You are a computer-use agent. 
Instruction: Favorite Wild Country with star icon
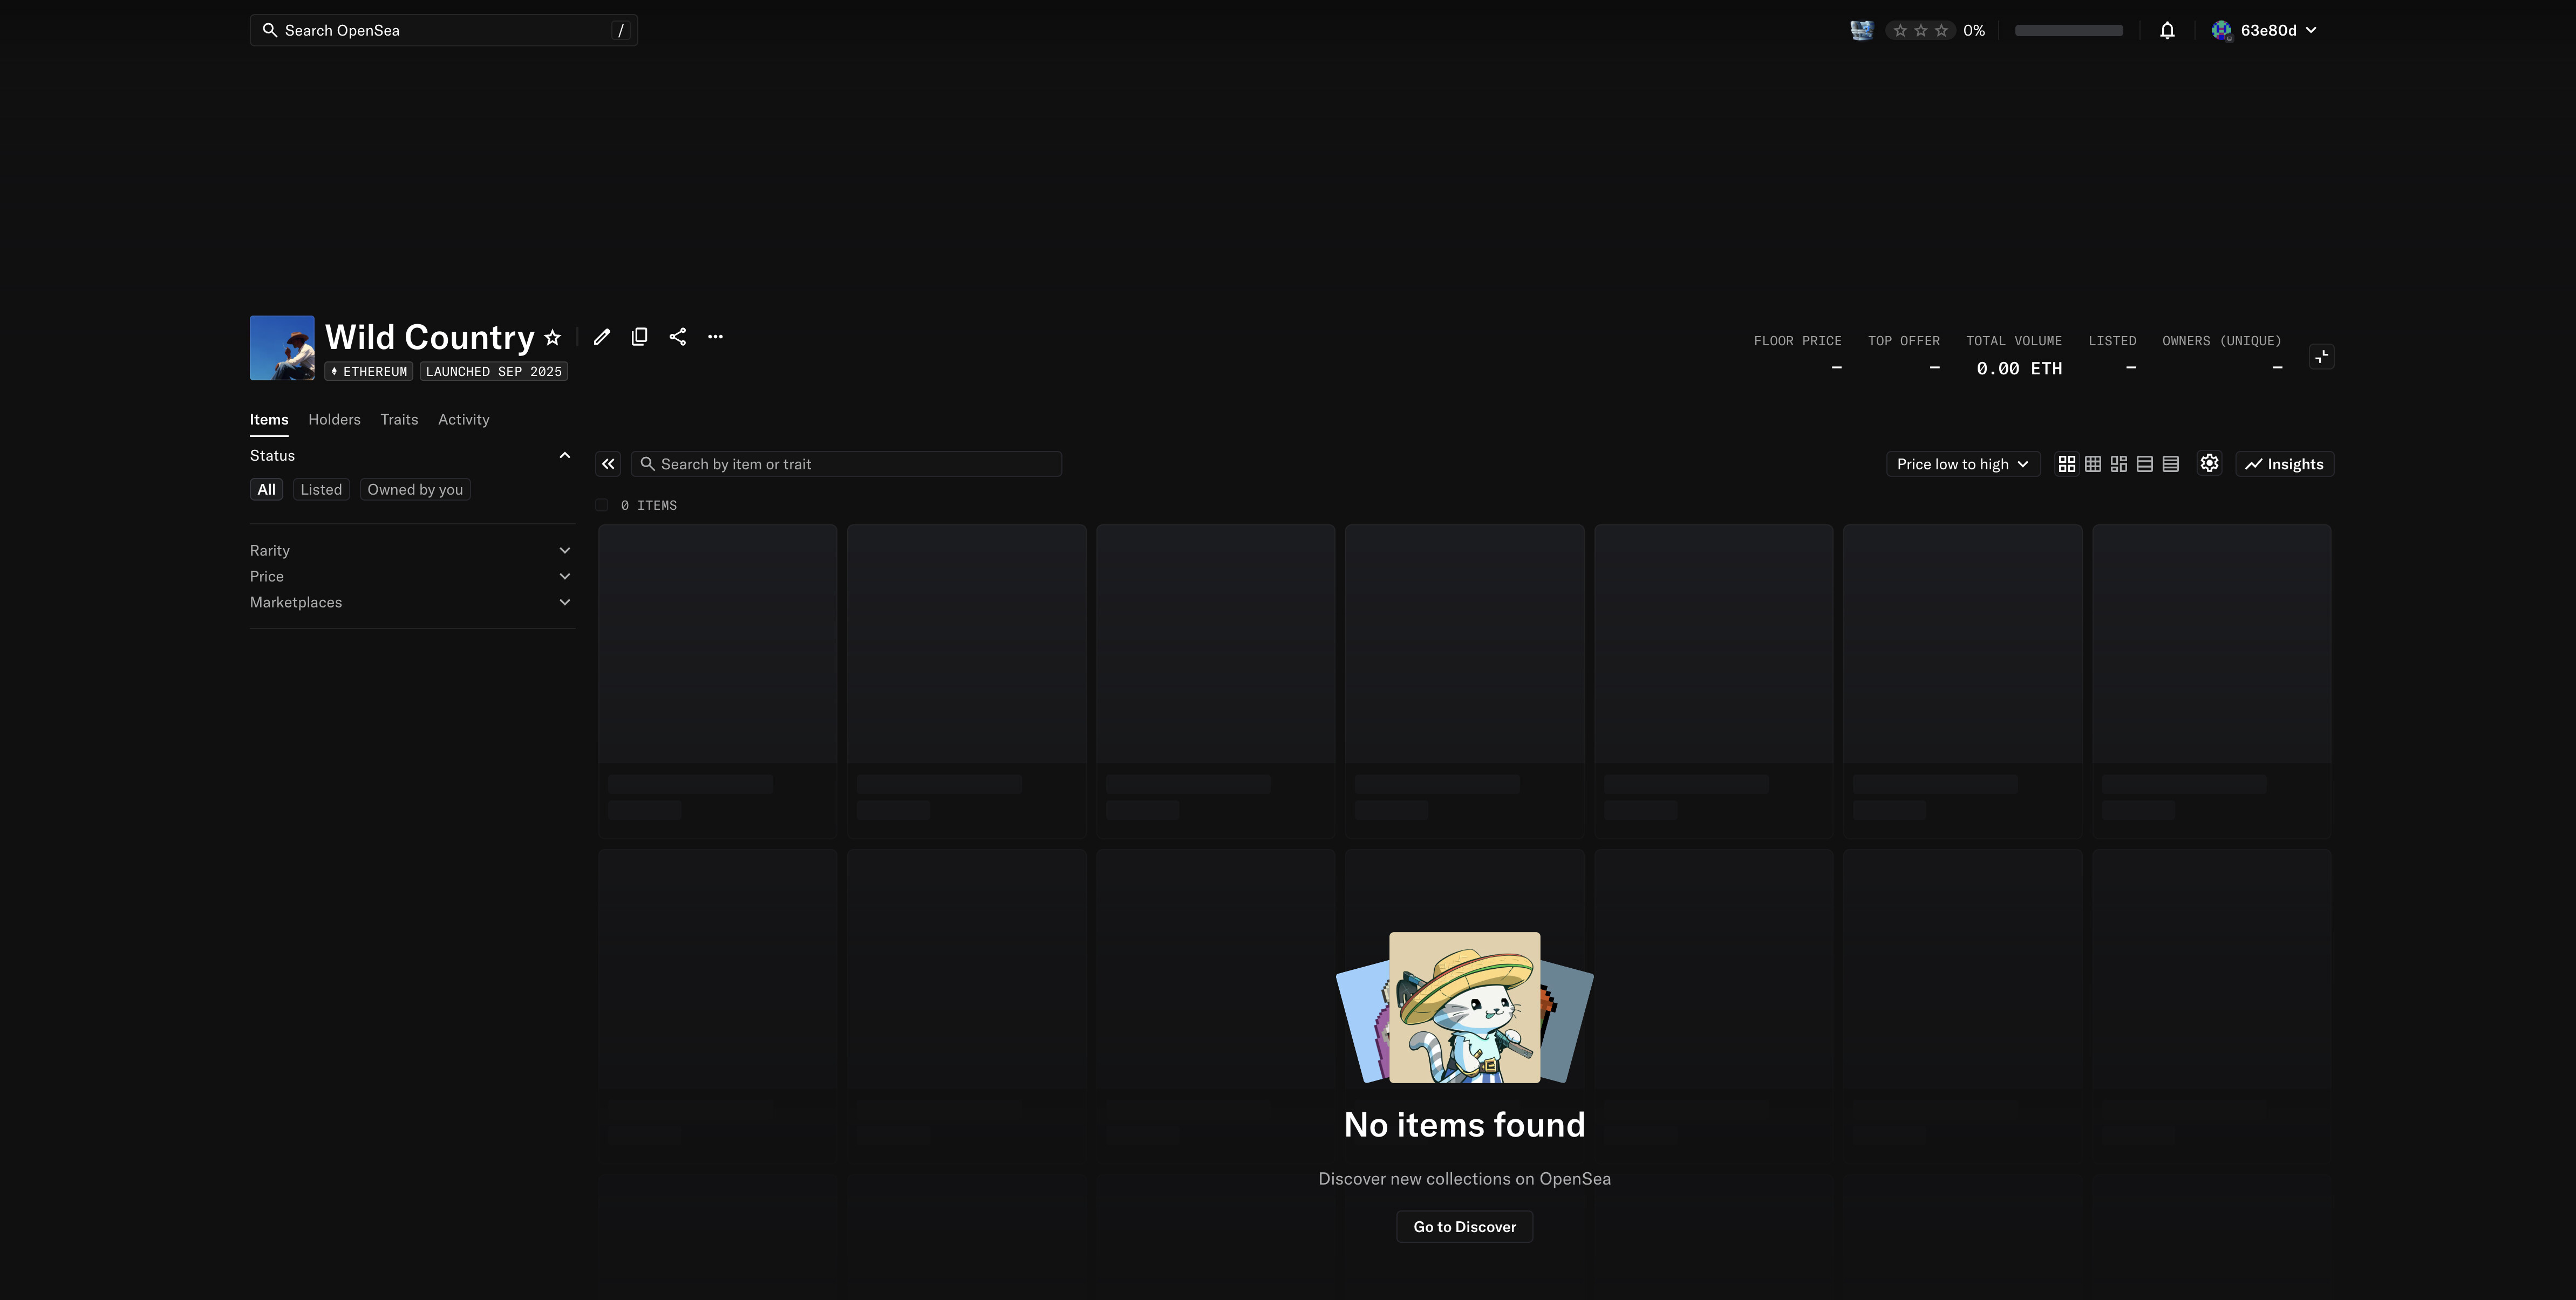point(552,338)
